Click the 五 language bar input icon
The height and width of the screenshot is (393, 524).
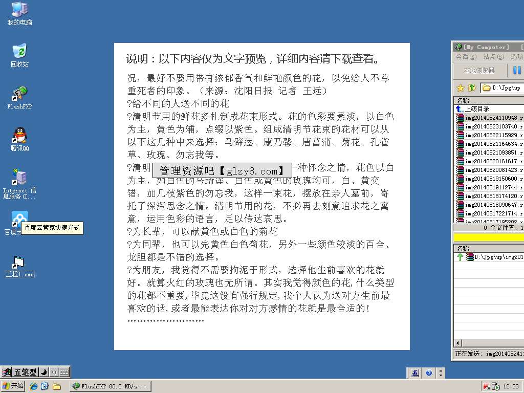(415, 373)
